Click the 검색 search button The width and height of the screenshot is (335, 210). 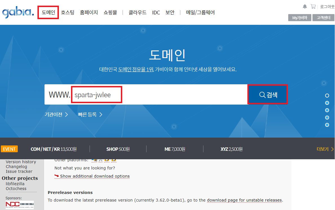click(x=268, y=94)
